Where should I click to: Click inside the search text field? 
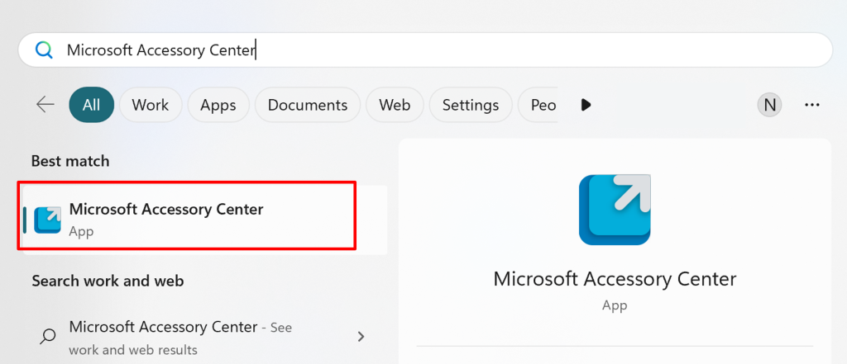(425, 50)
